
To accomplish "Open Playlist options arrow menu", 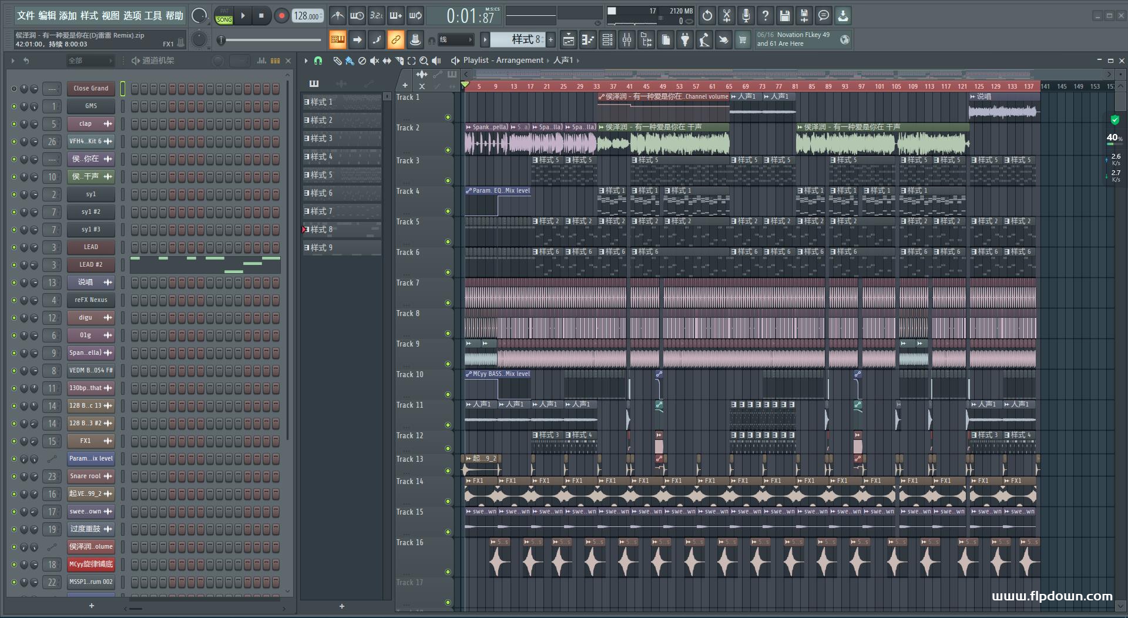I will point(306,61).
